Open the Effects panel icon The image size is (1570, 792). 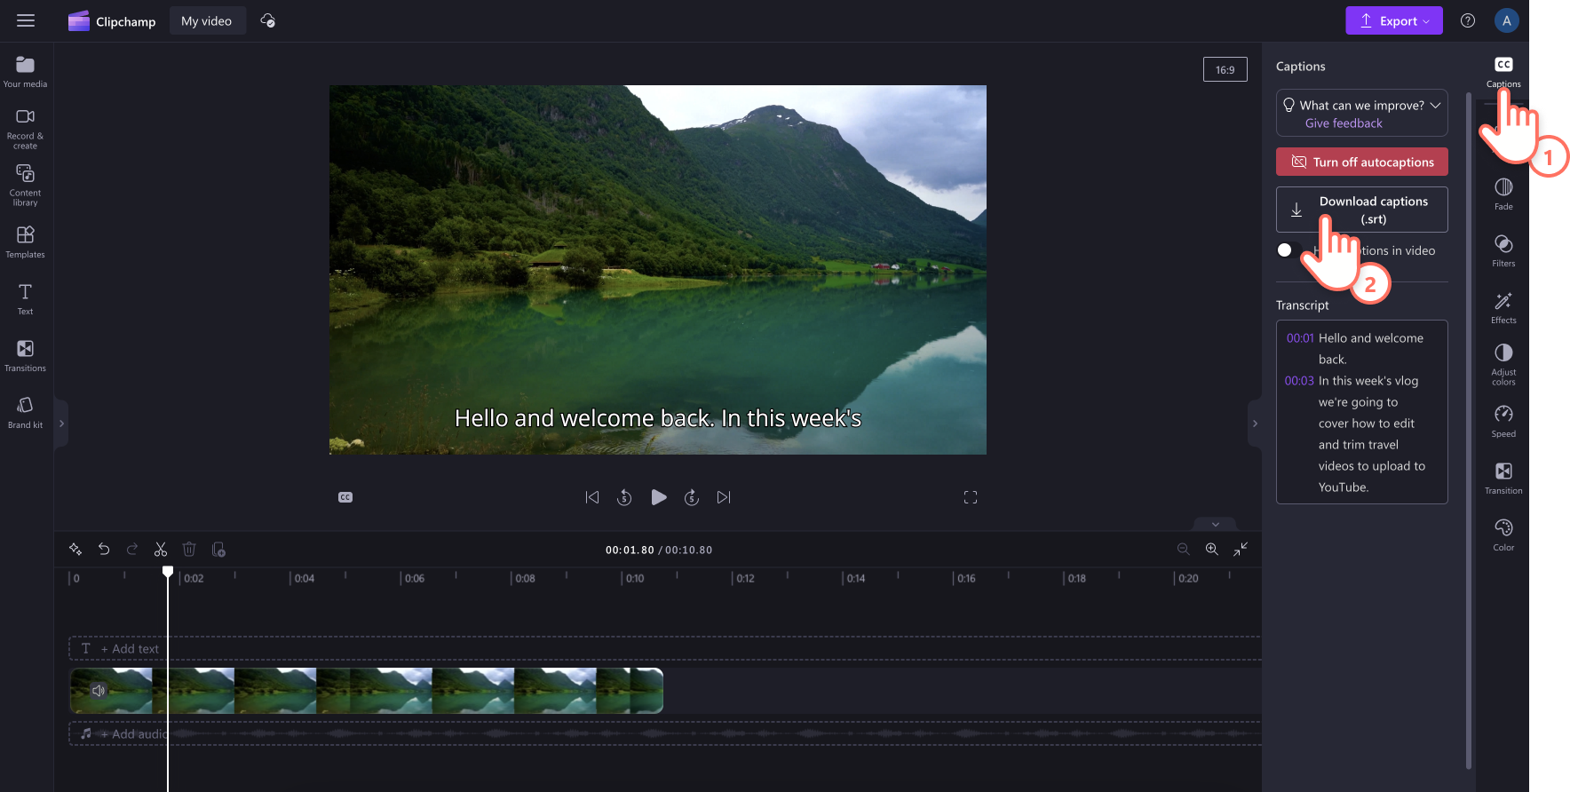coord(1503,307)
